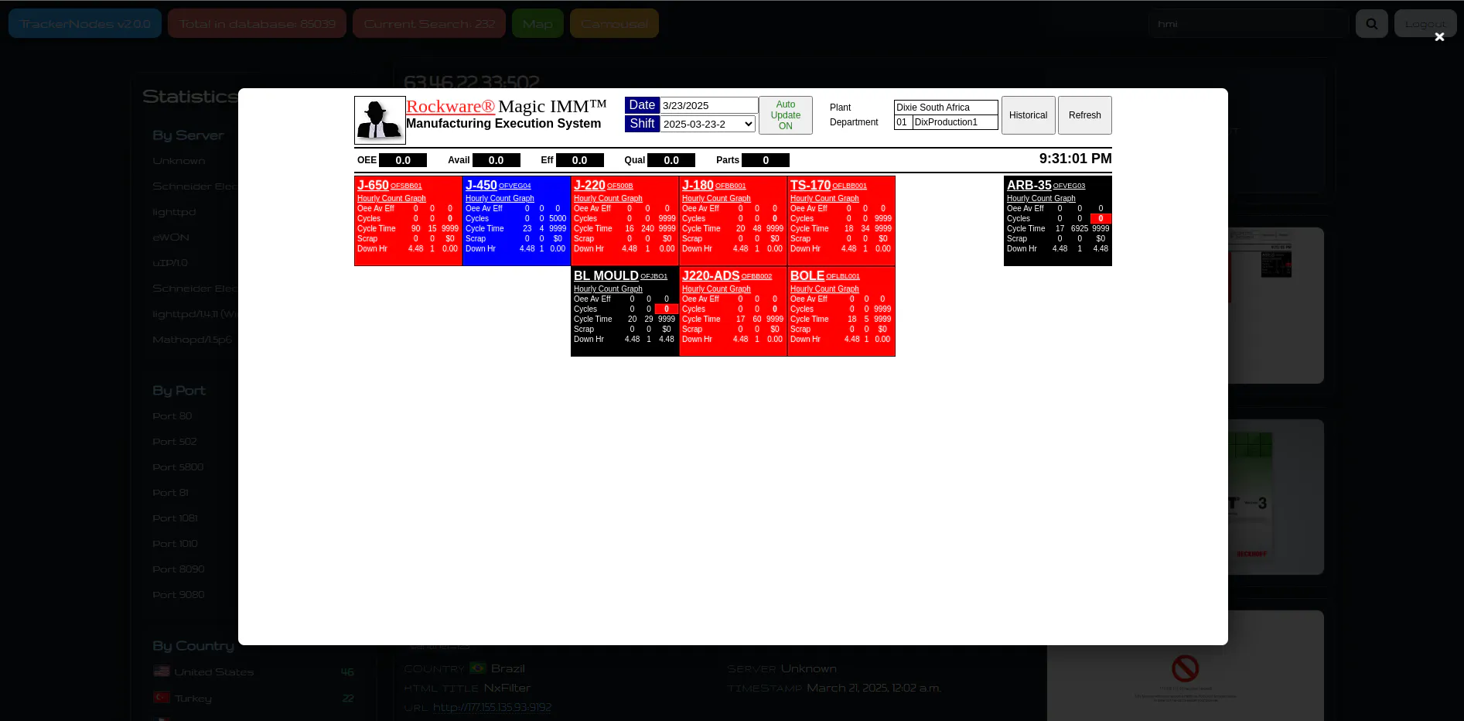Click the Logout button

1425,24
